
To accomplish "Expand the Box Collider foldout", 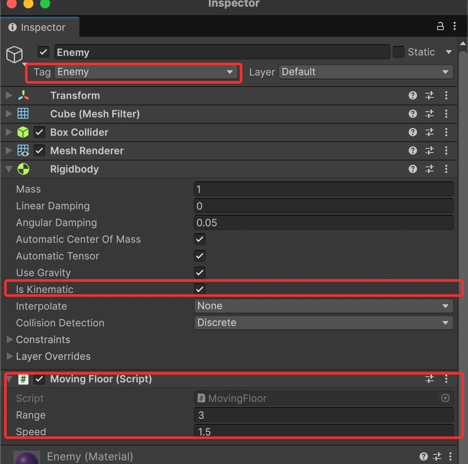I will pos(9,132).
